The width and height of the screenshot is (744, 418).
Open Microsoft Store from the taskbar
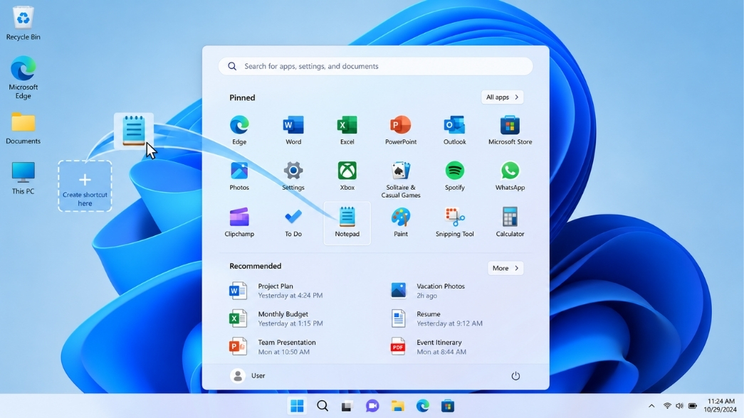(447, 406)
